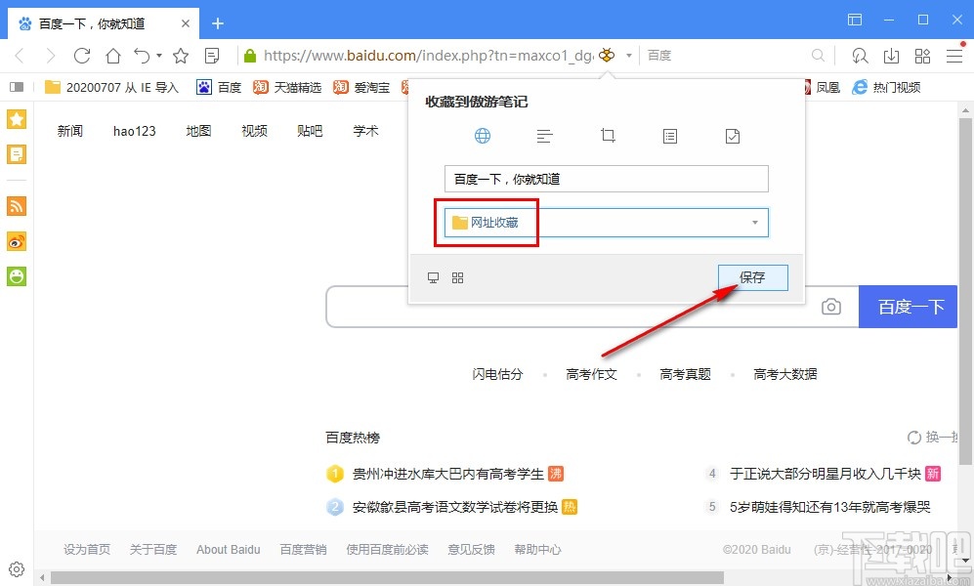
Task: Close the 百度一下 tab
Action: [185, 23]
